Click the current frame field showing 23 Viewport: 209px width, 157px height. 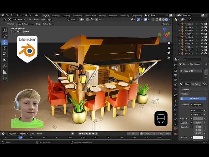click(x=133, y=134)
